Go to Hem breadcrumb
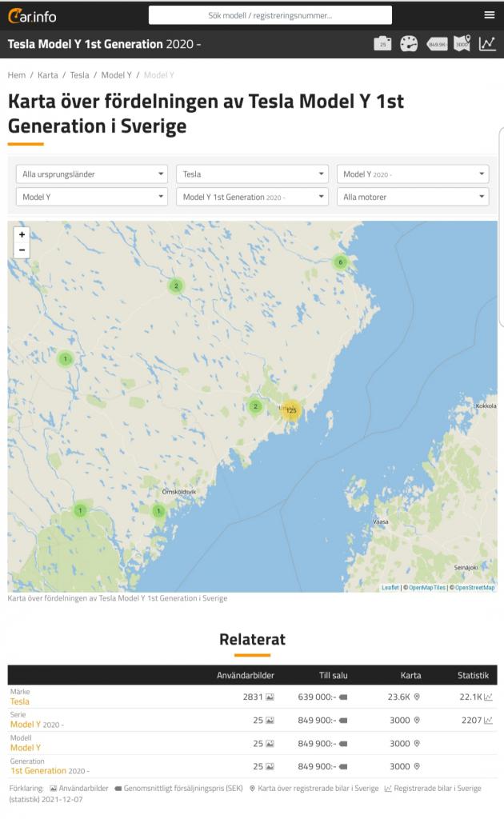The image size is (504, 819). [x=16, y=75]
